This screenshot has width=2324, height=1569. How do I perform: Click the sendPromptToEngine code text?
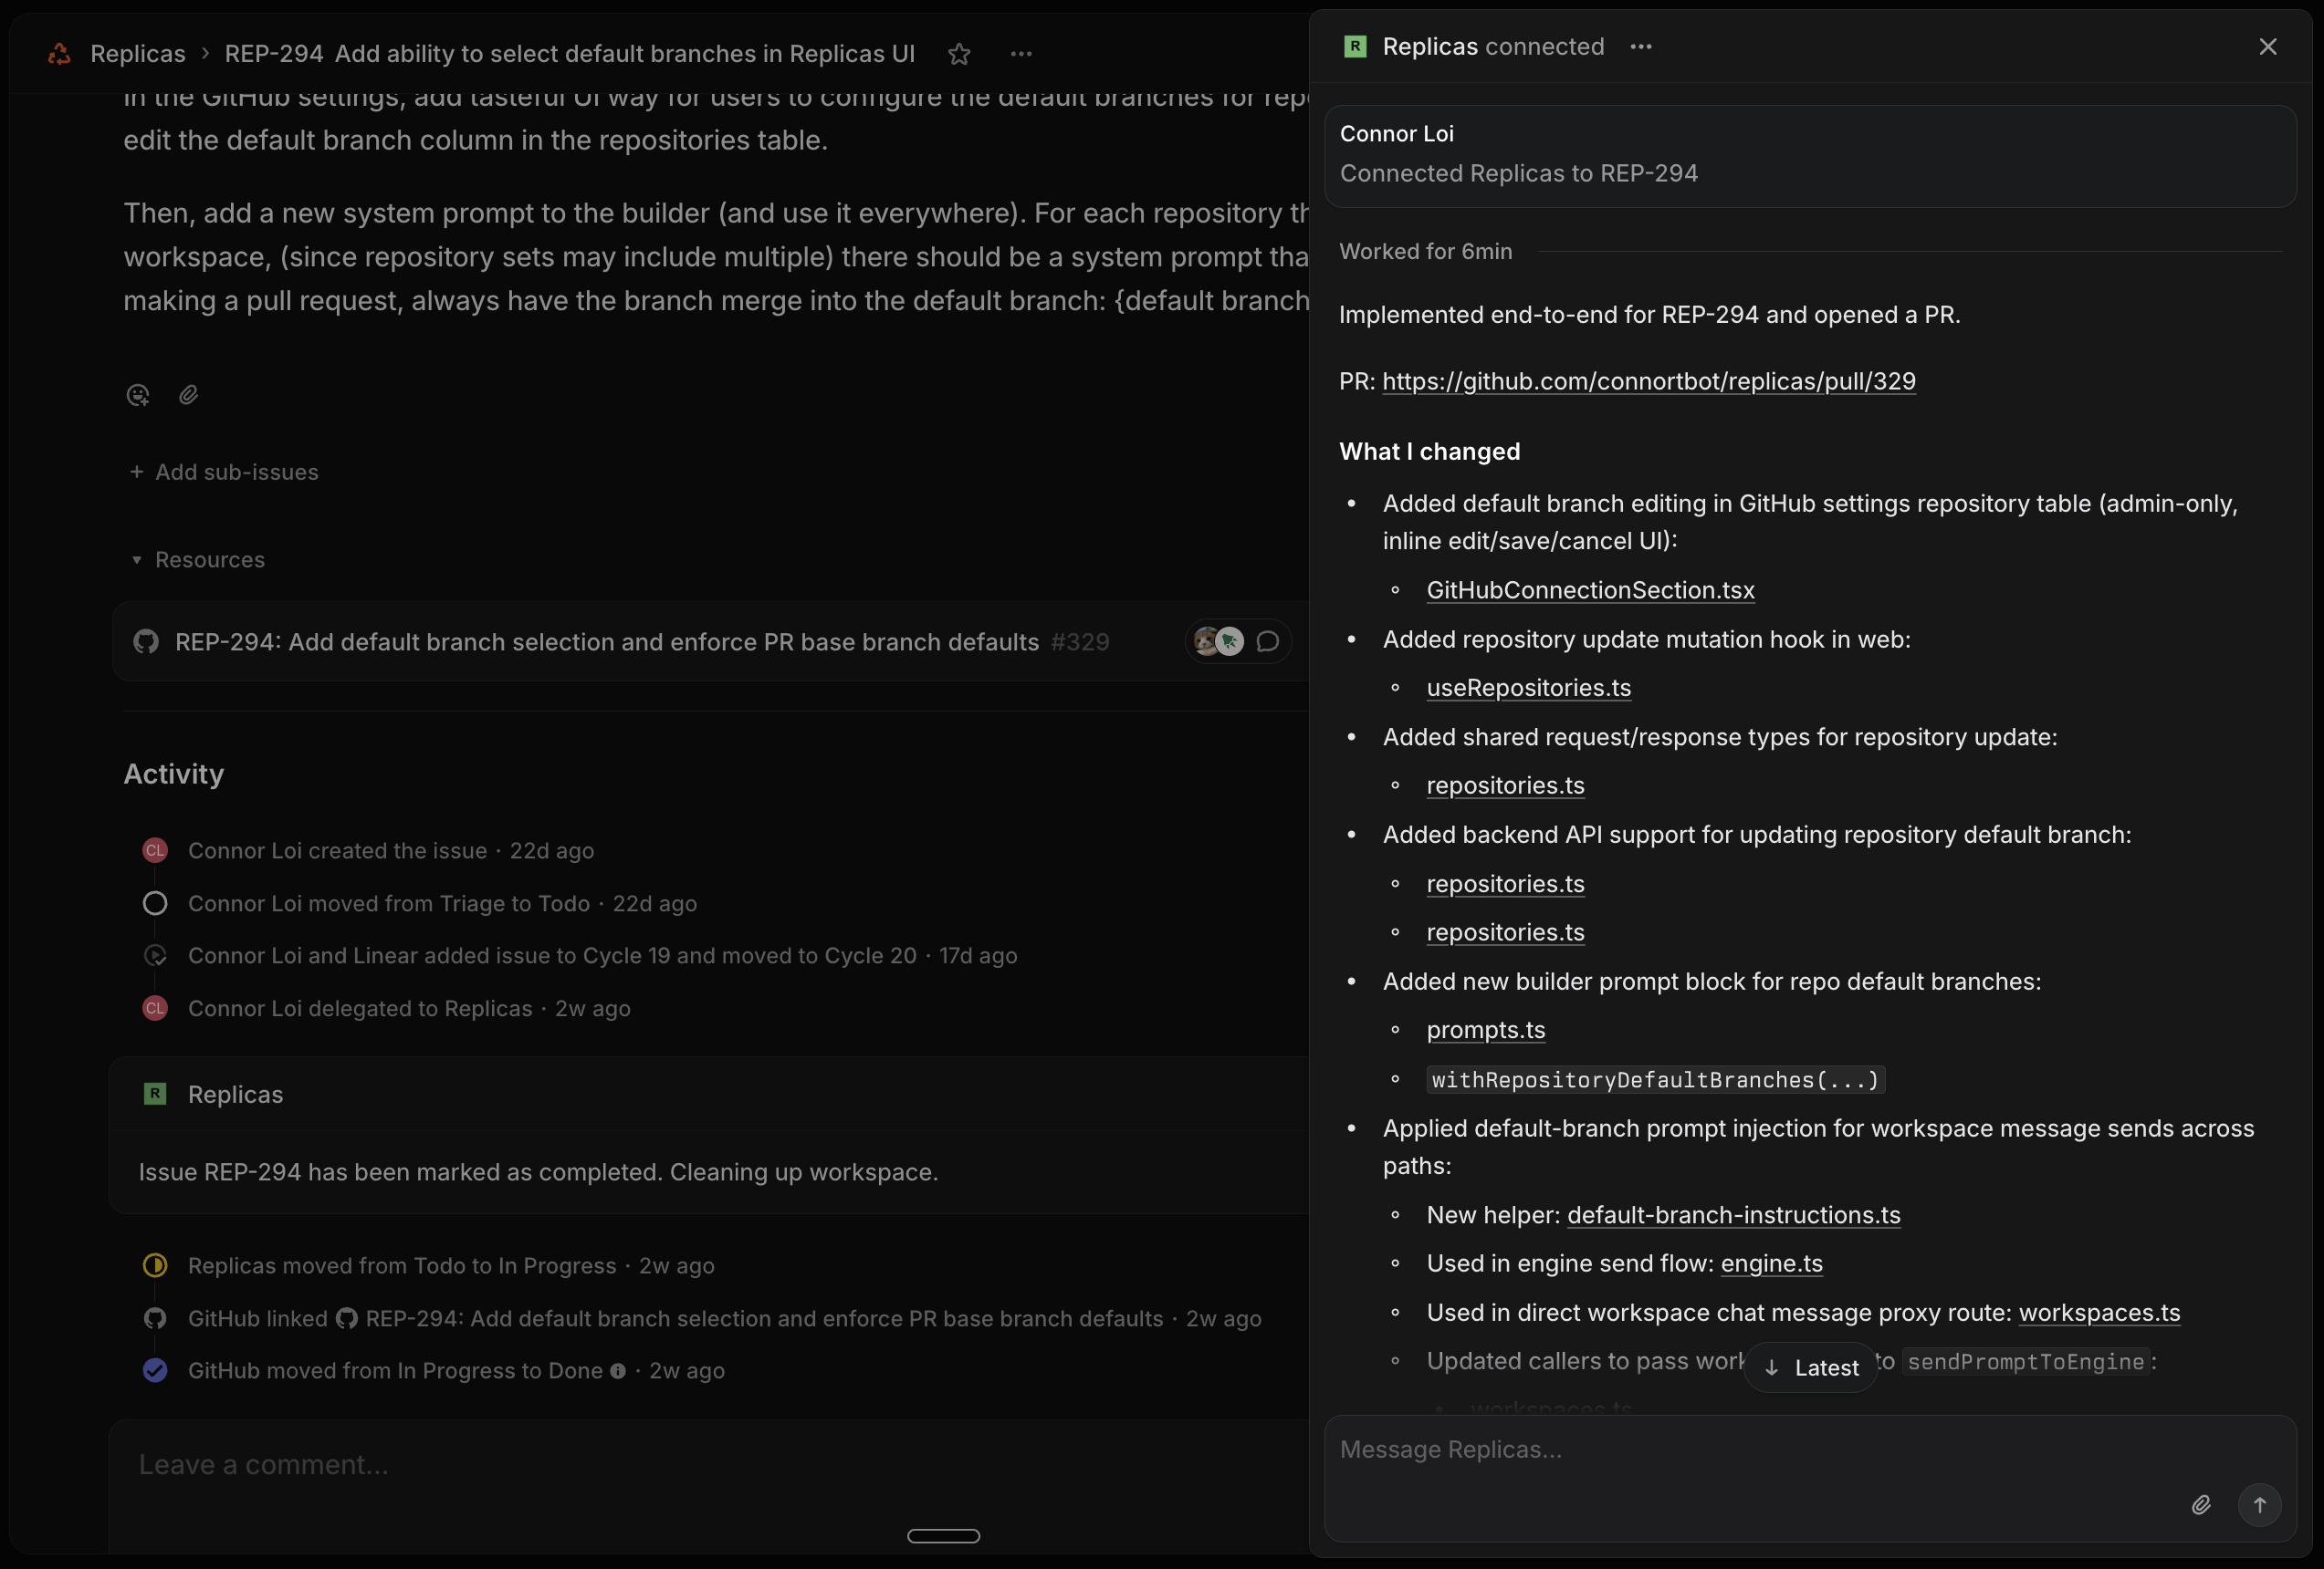[x=2025, y=1362]
